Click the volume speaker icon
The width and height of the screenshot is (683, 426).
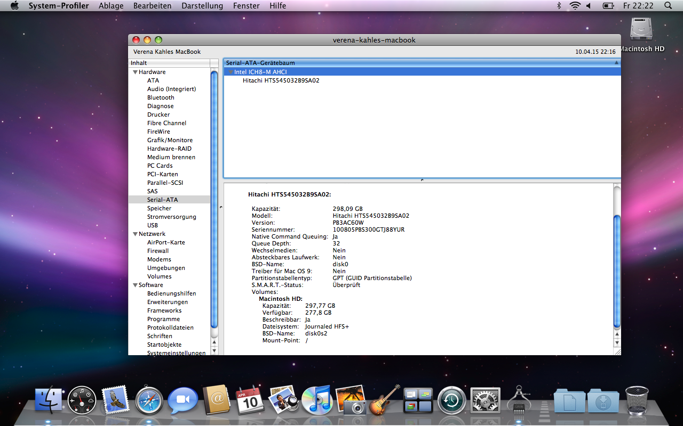click(589, 5)
